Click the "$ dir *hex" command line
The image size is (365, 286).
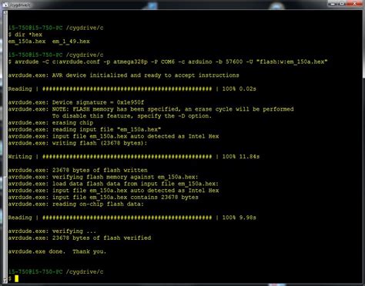click(25, 35)
